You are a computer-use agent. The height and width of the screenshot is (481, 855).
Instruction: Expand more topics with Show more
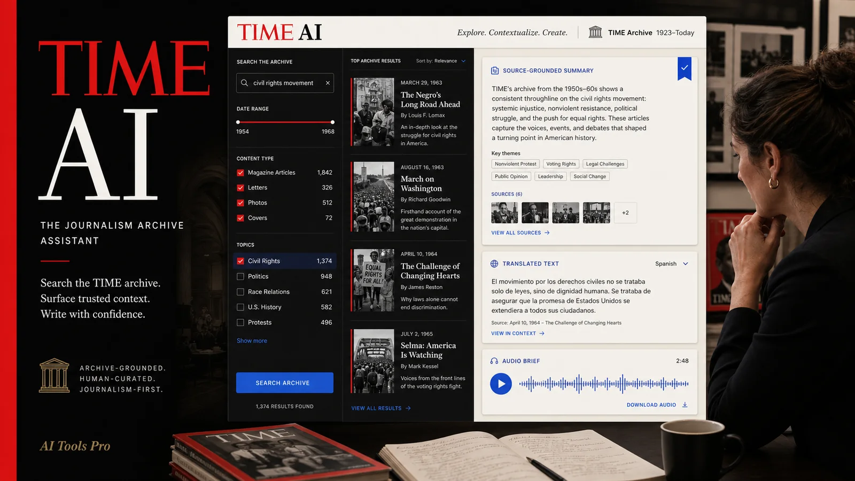(x=252, y=340)
